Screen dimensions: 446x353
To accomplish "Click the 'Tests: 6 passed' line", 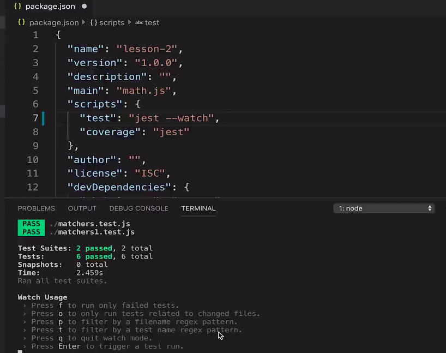I will (x=86, y=256).
